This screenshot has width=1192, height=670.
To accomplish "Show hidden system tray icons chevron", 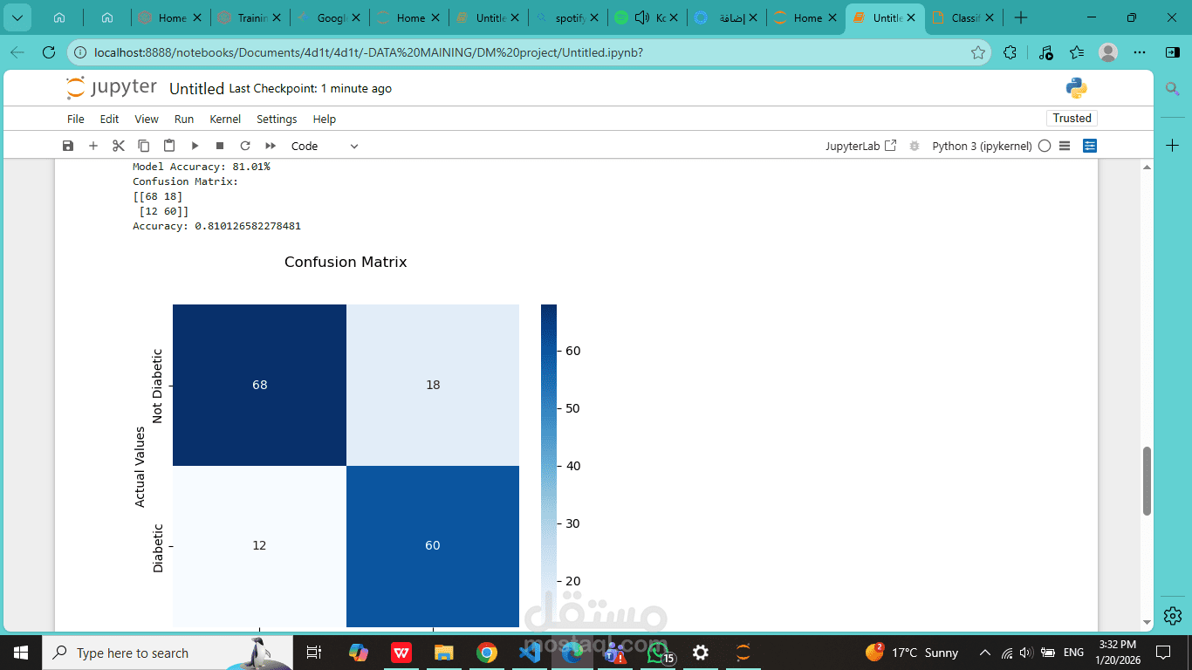I will (985, 653).
